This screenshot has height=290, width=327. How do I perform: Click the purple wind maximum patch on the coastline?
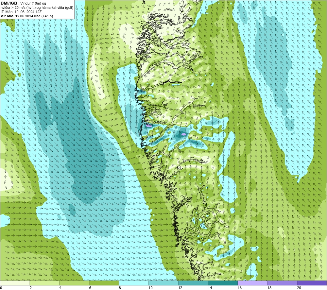point(149,126)
